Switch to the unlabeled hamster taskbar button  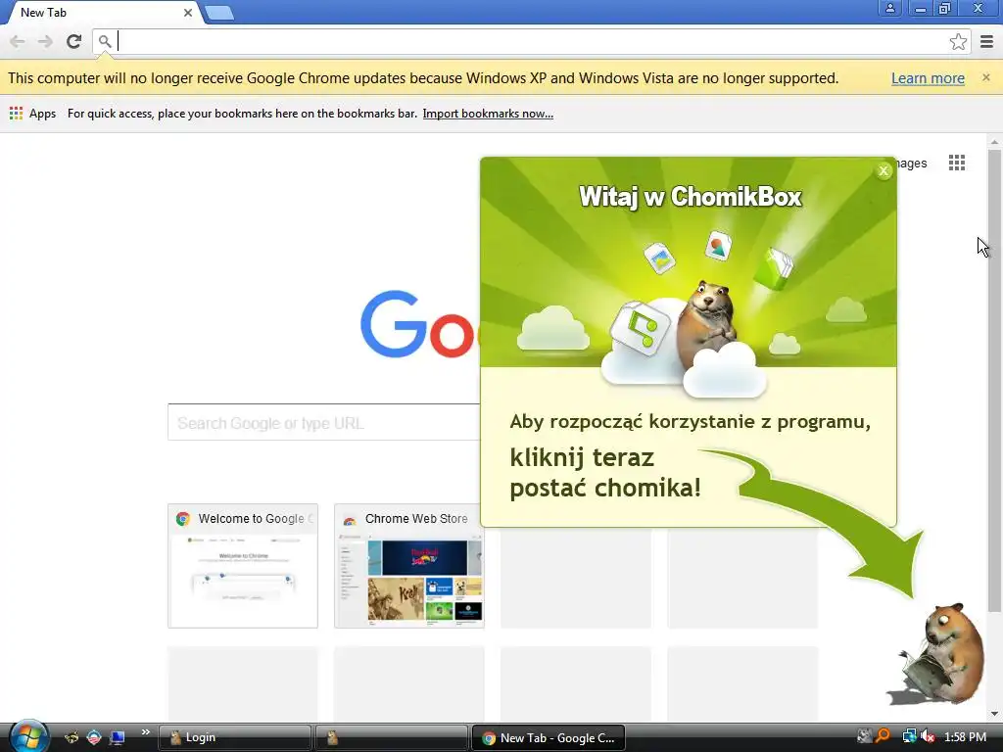391,737
